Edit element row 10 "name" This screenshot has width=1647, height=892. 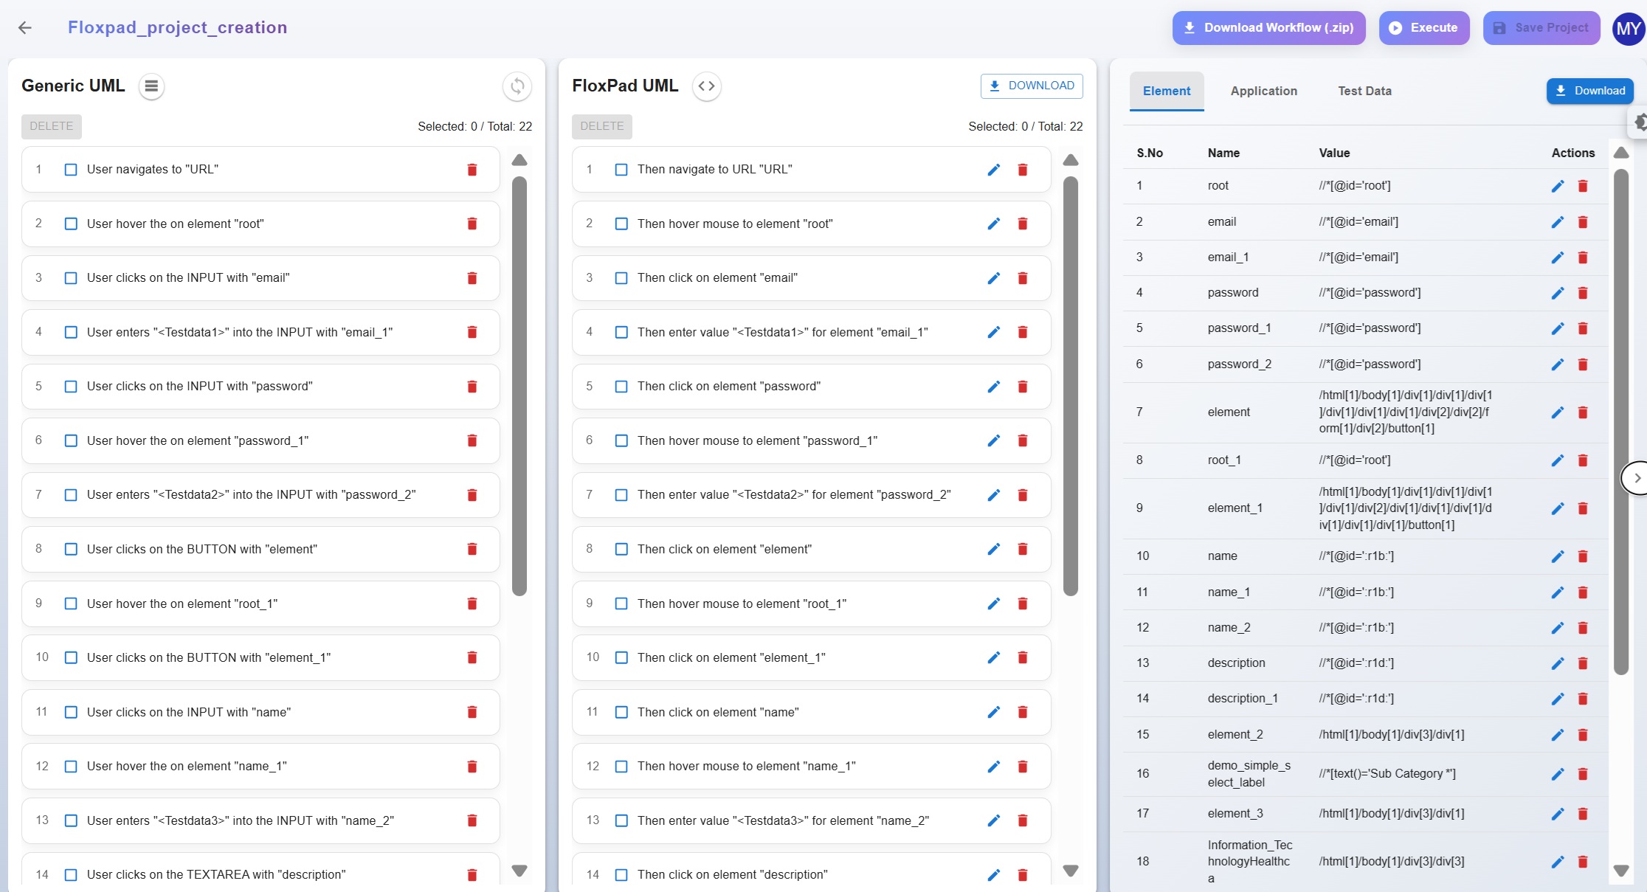click(1558, 556)
